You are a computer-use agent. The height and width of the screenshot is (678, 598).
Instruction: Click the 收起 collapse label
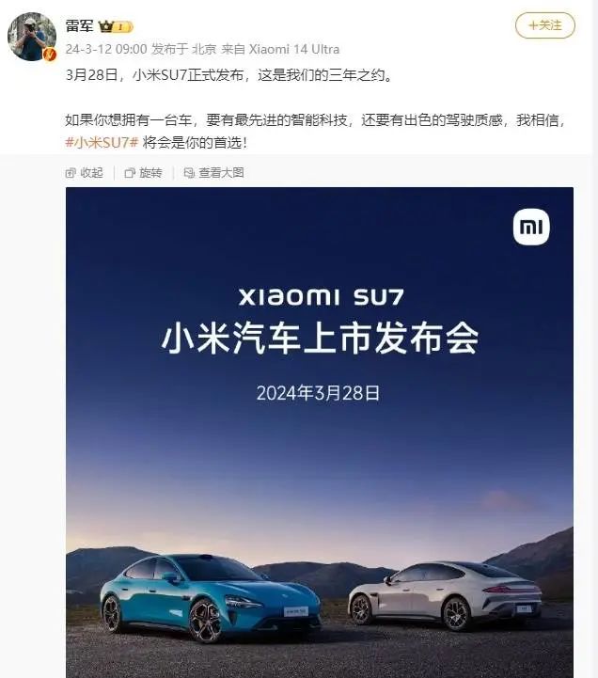pyautogui.click(x=91, y=173)
